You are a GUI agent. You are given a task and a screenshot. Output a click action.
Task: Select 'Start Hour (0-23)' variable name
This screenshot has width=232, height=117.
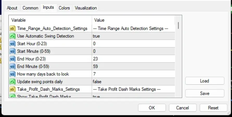tap(32, 44)
